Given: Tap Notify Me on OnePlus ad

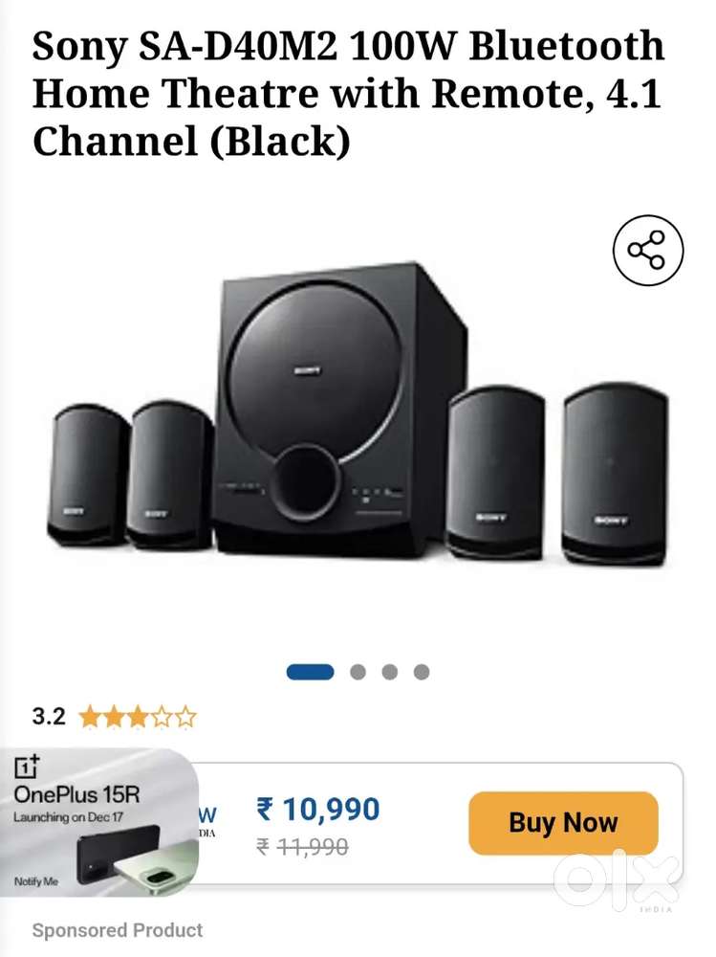Looking at the screenshot, I should pyautogui.click(x=36, y=881).
